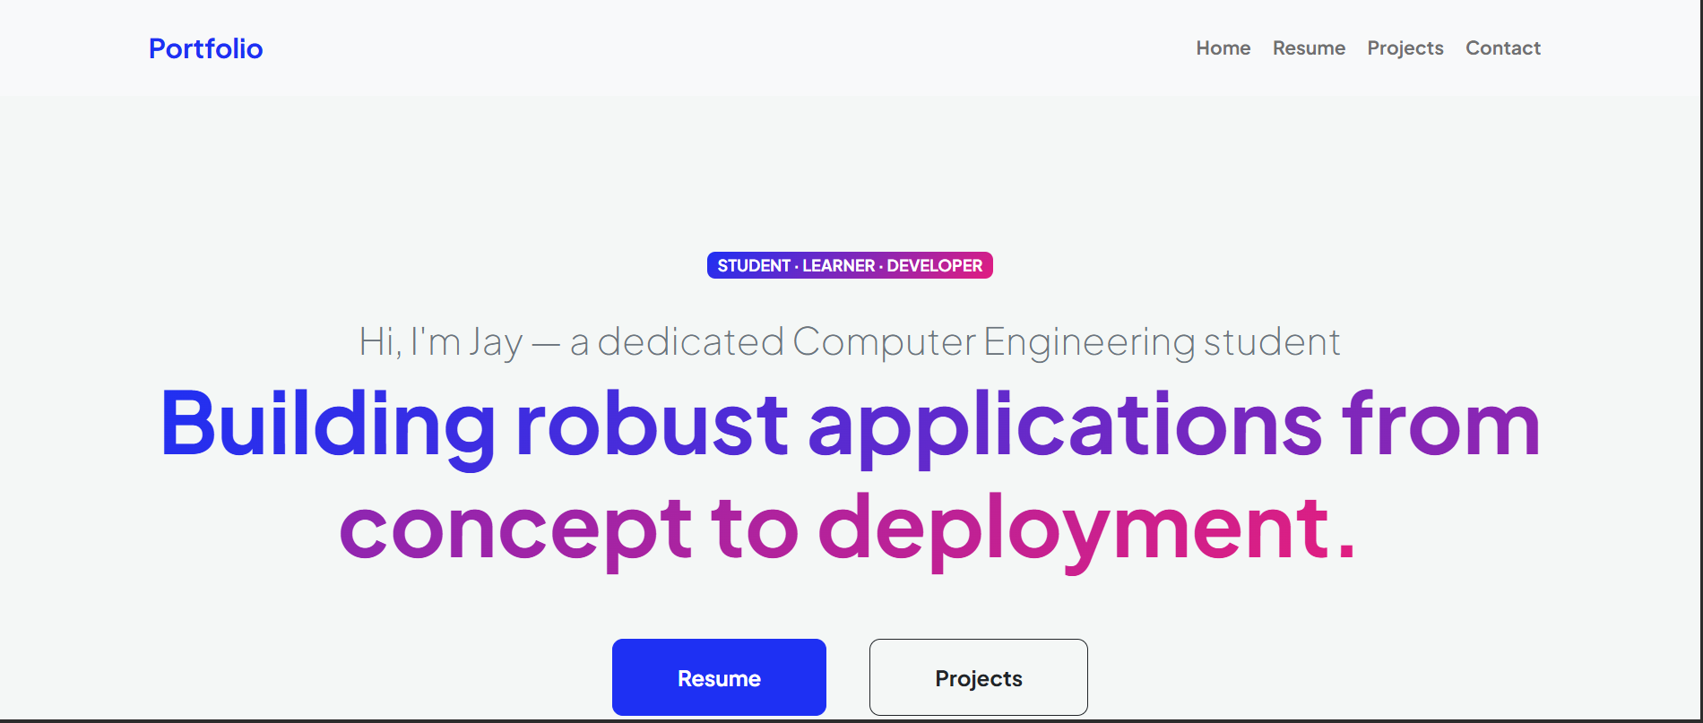Click the word "from" in the headline
1703x723 pixels.
click(x=1440, y=425)
